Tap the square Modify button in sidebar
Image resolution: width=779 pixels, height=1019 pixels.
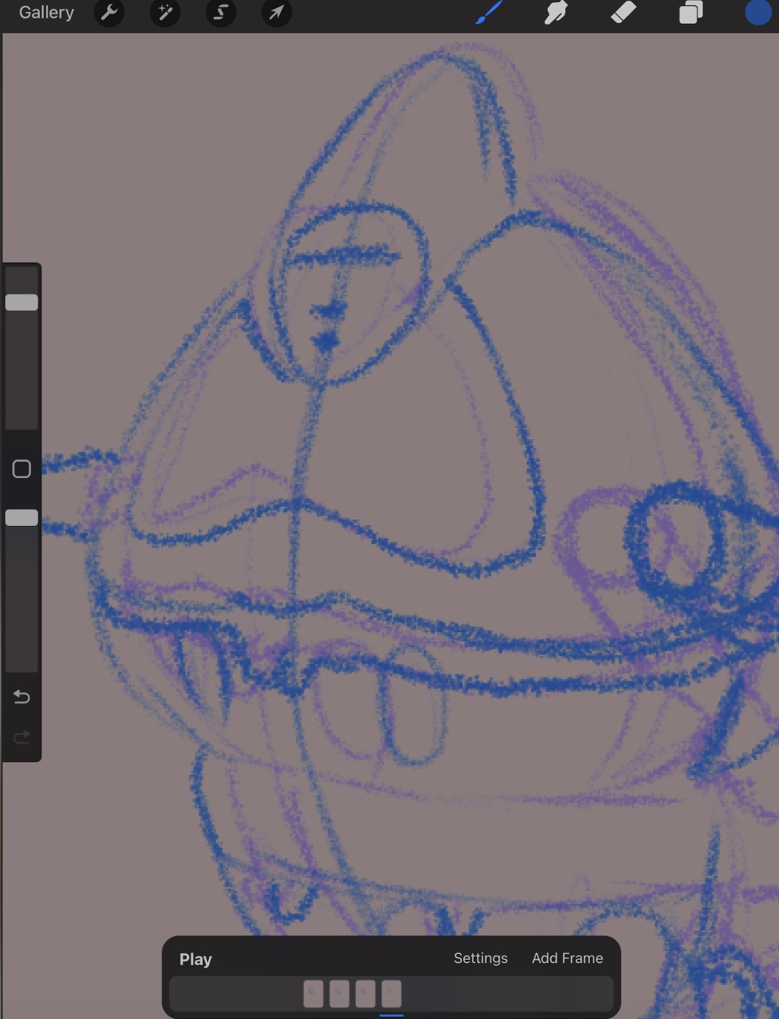click(22, 469)
